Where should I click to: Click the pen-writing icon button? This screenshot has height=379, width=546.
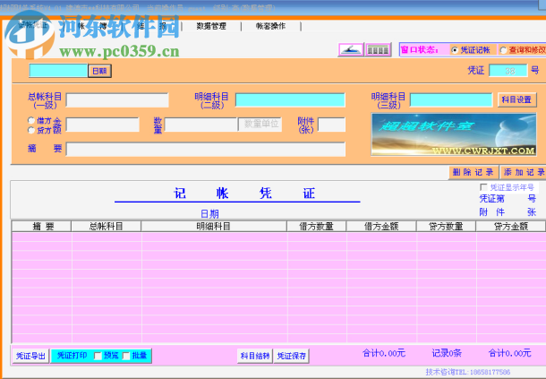[x=351, y=50]
